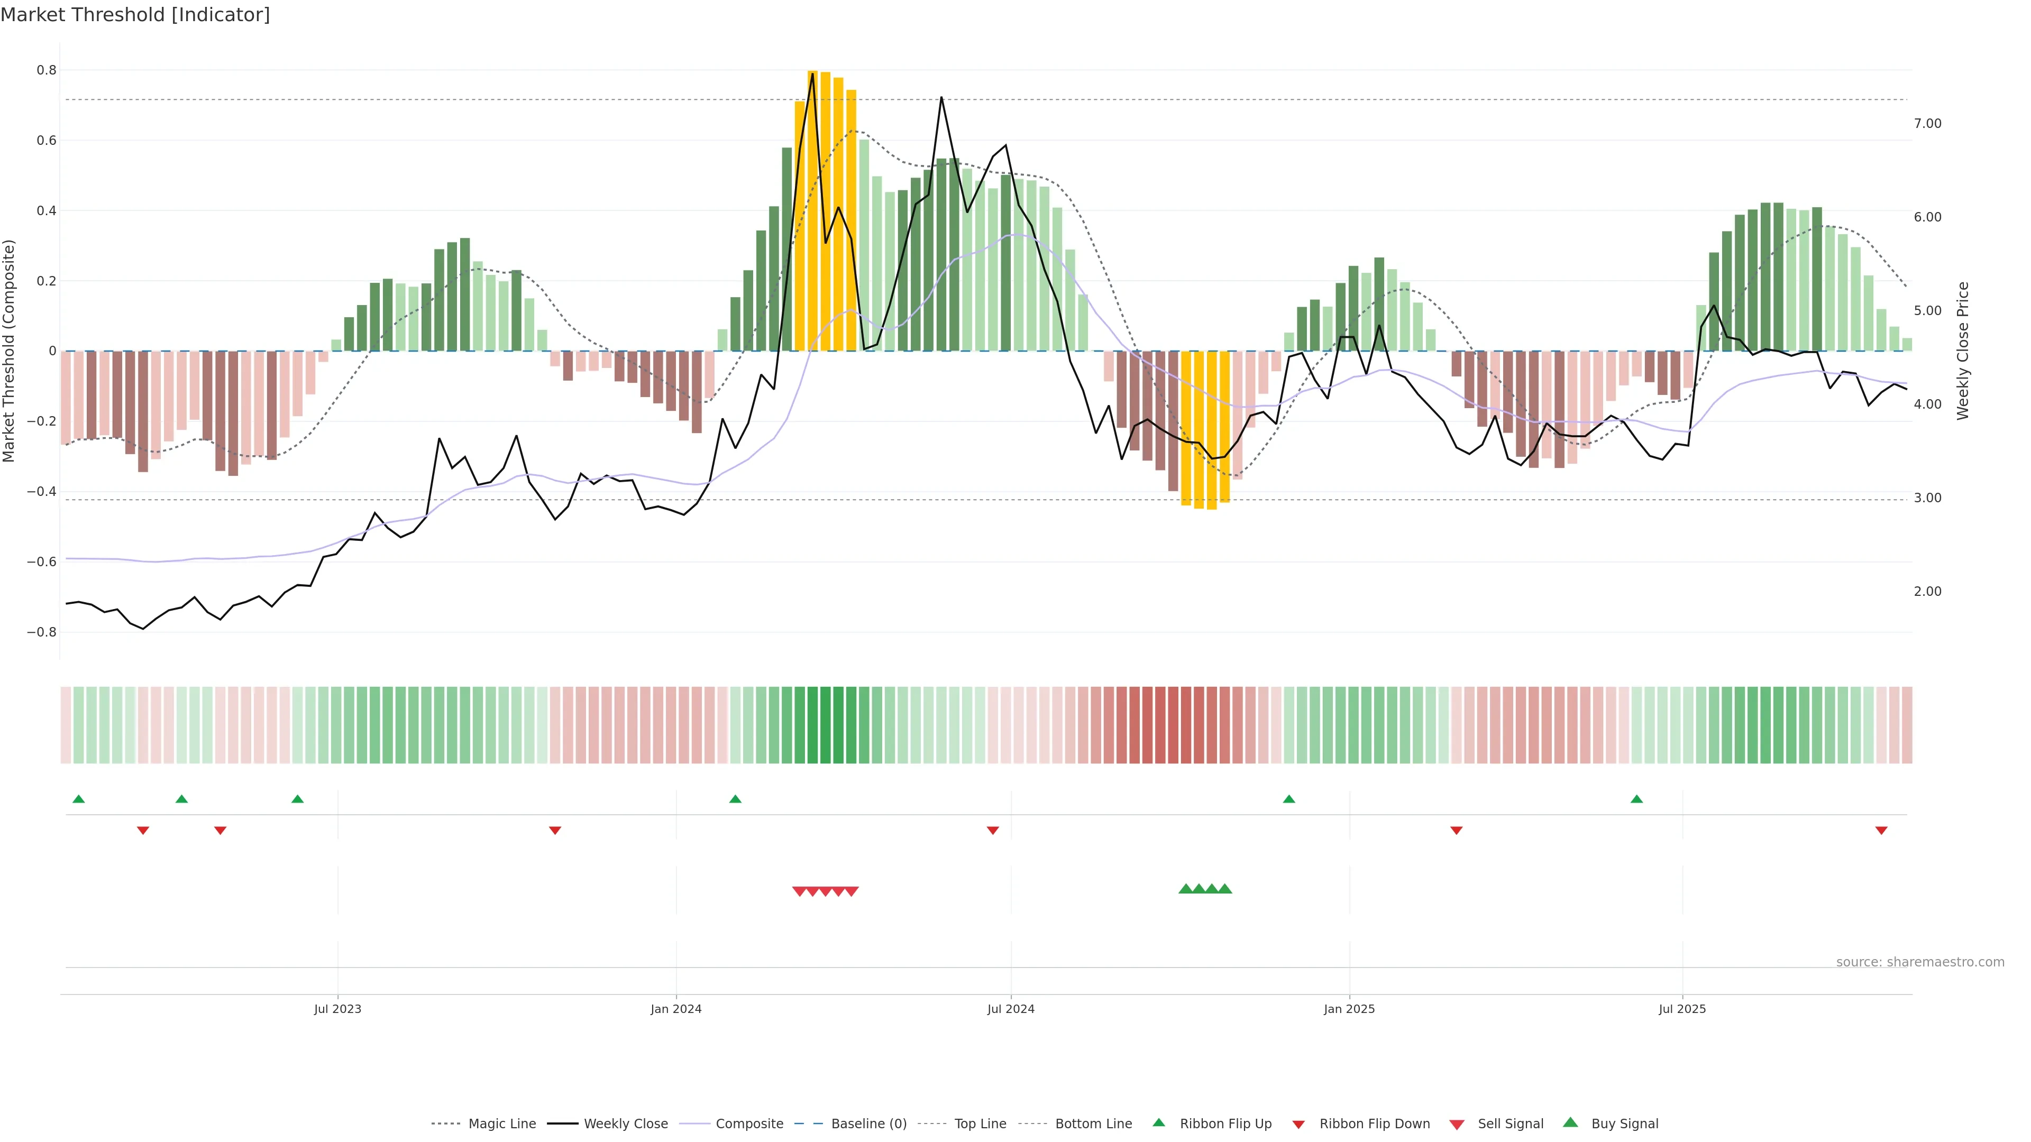Screen dimensions: 2031x1142
Task: Click the Jul 2025 x-axis label
Action: coord(1682,1009)
